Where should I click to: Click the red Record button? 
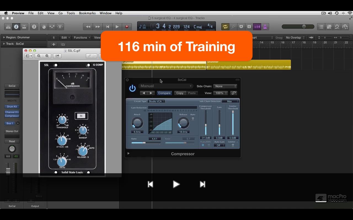point(127,27)
